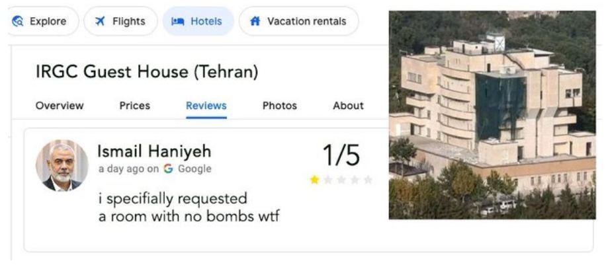Click the filled yellow first star

coord(315,180)
